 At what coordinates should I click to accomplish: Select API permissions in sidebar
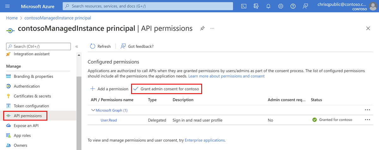[25, 116]
